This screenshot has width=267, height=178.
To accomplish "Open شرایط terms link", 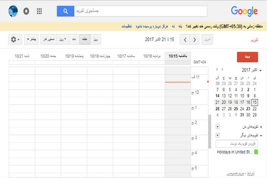I will pos(251,173).
